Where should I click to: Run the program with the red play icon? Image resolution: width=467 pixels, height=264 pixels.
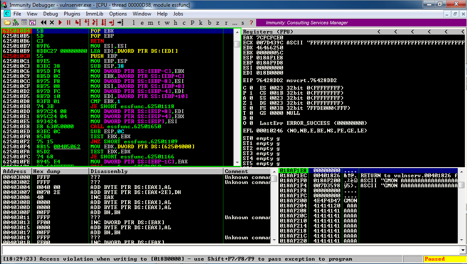tap(60, 23)
